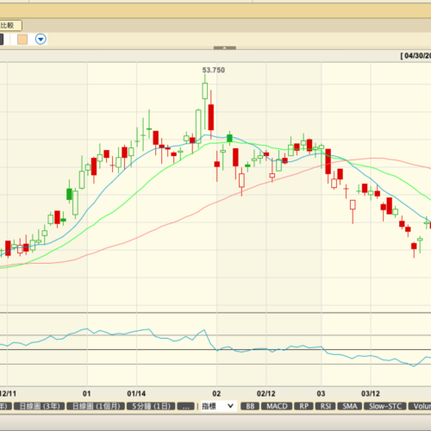Select the 日線圖 (3年) chart period
431x431 pixels.
[x=39, y=406]
